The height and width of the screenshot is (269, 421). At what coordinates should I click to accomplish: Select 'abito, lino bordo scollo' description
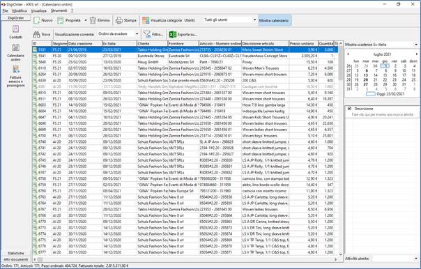[x=266, y=185]
